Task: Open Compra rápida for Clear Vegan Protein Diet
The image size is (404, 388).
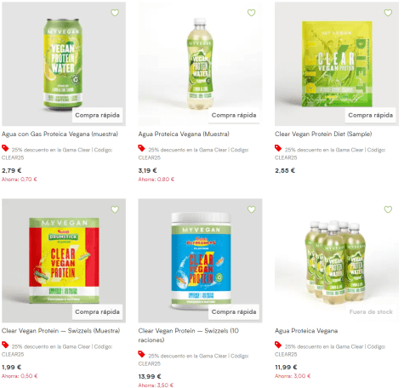Action: click(370, 115)
